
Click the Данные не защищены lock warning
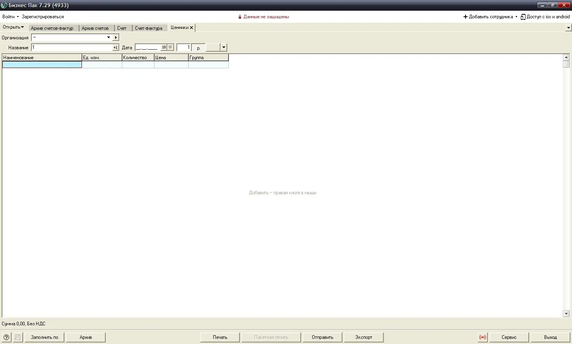click(x=264, y=17)
